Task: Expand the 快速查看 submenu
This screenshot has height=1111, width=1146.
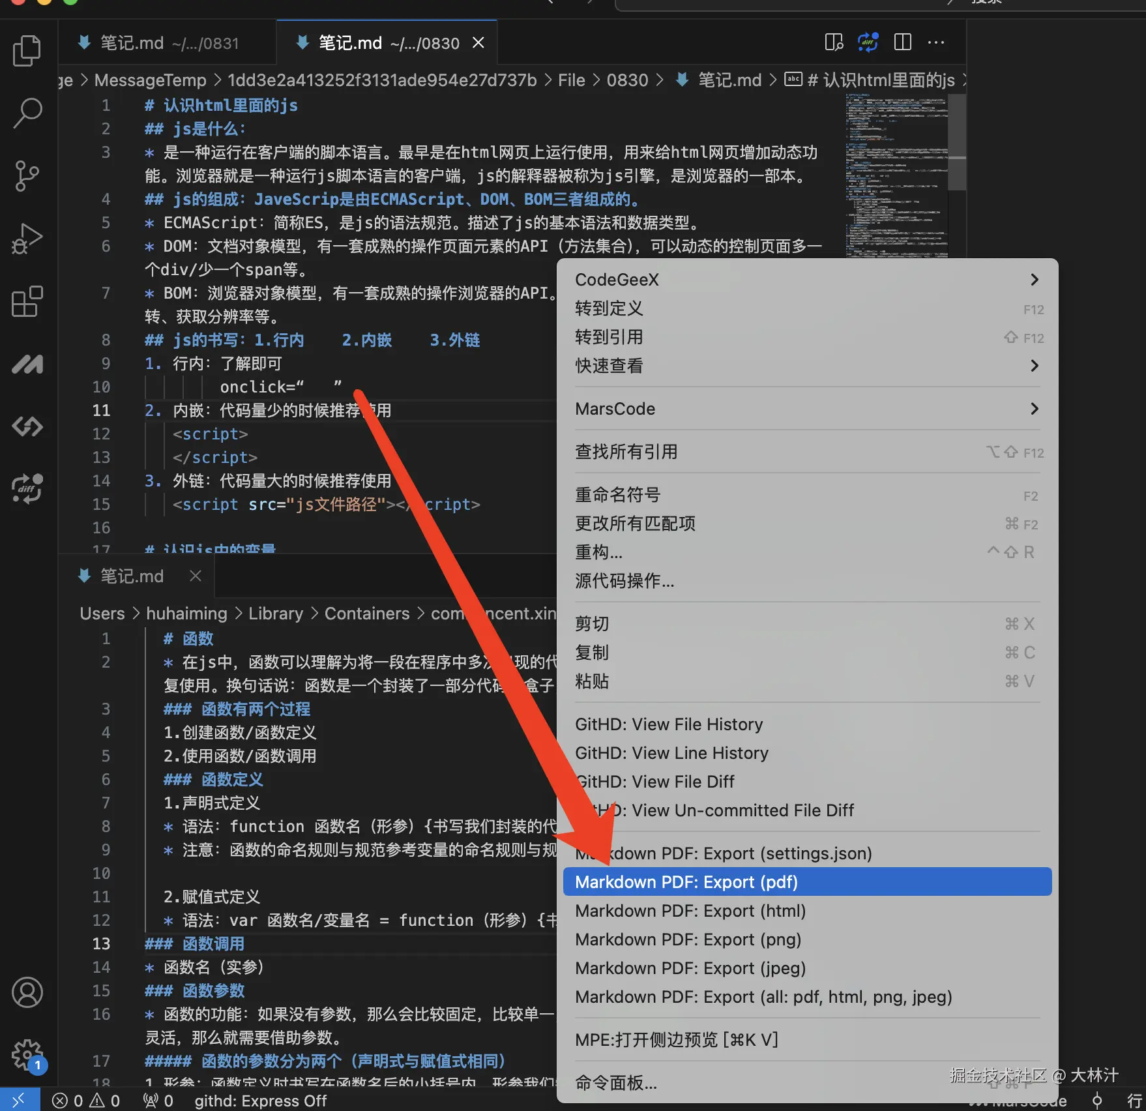Action: click(807, 366)
